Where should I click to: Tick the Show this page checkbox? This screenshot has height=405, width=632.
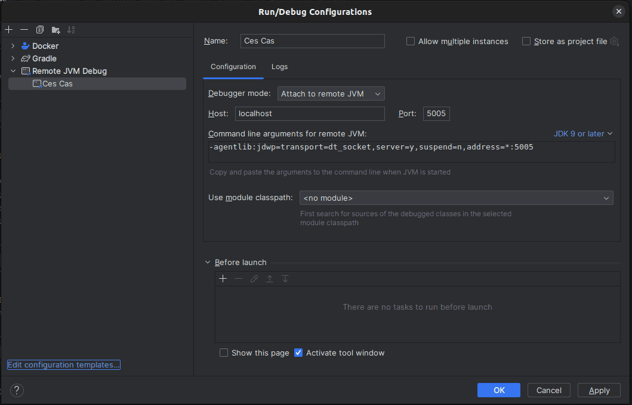coord(223,353)
